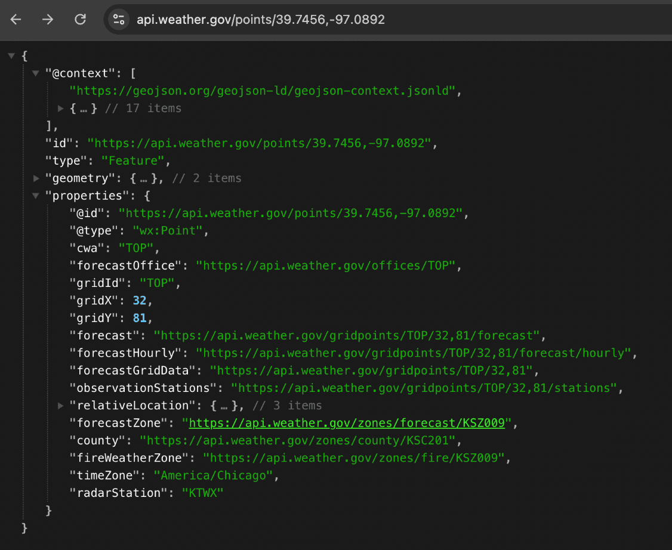The height and width of the screenshot is (550, 672).
Task: Click the browser forward arrow
Action: coord(48,19)
